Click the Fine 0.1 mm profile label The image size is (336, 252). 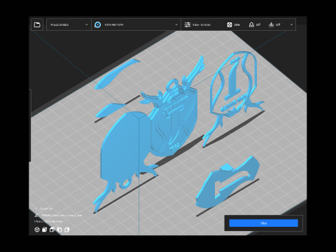tap(202, 24)
